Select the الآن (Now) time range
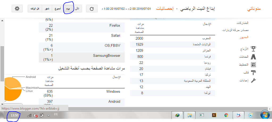This screenshot has width=272, height=122. pos(78,9)
